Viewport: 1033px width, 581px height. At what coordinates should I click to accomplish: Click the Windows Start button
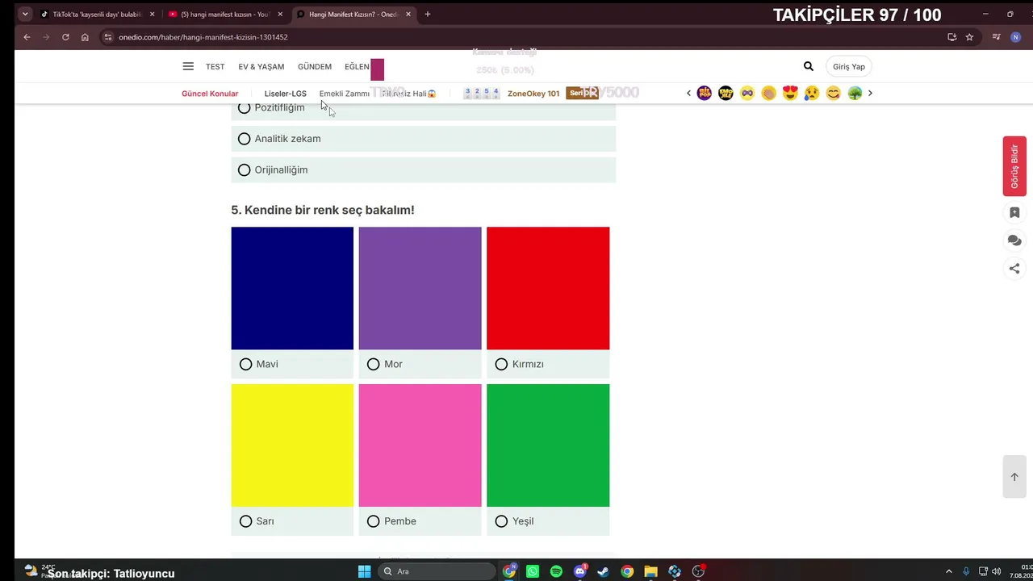coord(364,571)
